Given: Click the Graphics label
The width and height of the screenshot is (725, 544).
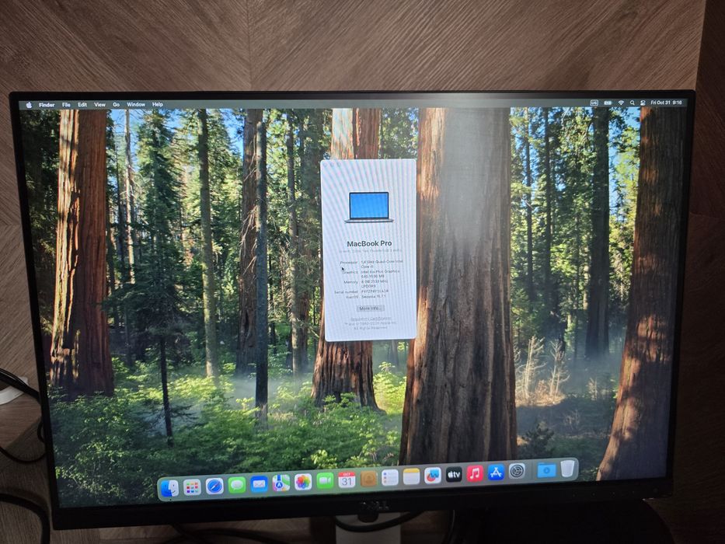Looking at the screenshot, I should tap(350, 272).
